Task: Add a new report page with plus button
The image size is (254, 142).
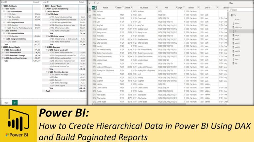Action: point(15,103)
